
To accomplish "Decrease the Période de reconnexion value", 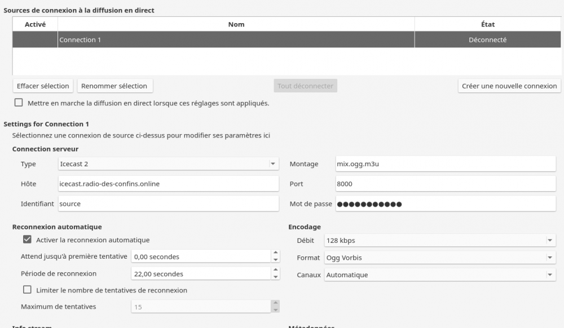I will [x=276, y=277].
